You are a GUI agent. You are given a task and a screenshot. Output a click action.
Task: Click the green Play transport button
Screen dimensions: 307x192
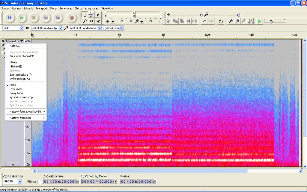click(x=22, y=18)
